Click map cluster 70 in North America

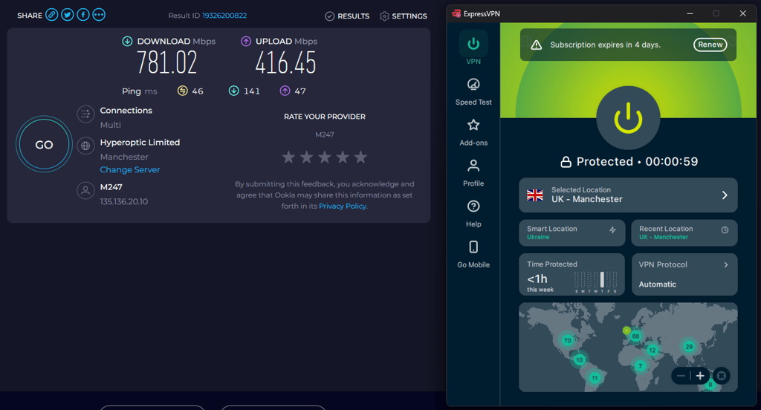[567, 340]
